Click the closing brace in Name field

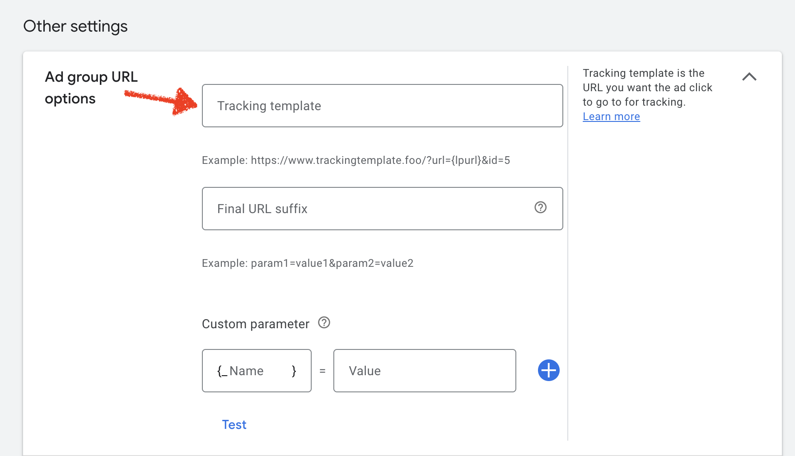coord(294,371)
